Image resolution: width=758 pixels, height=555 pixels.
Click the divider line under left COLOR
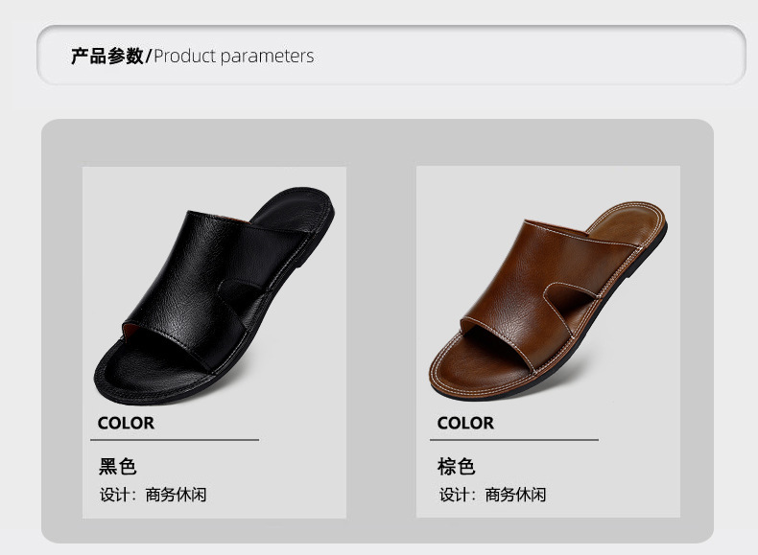point(175,440)
